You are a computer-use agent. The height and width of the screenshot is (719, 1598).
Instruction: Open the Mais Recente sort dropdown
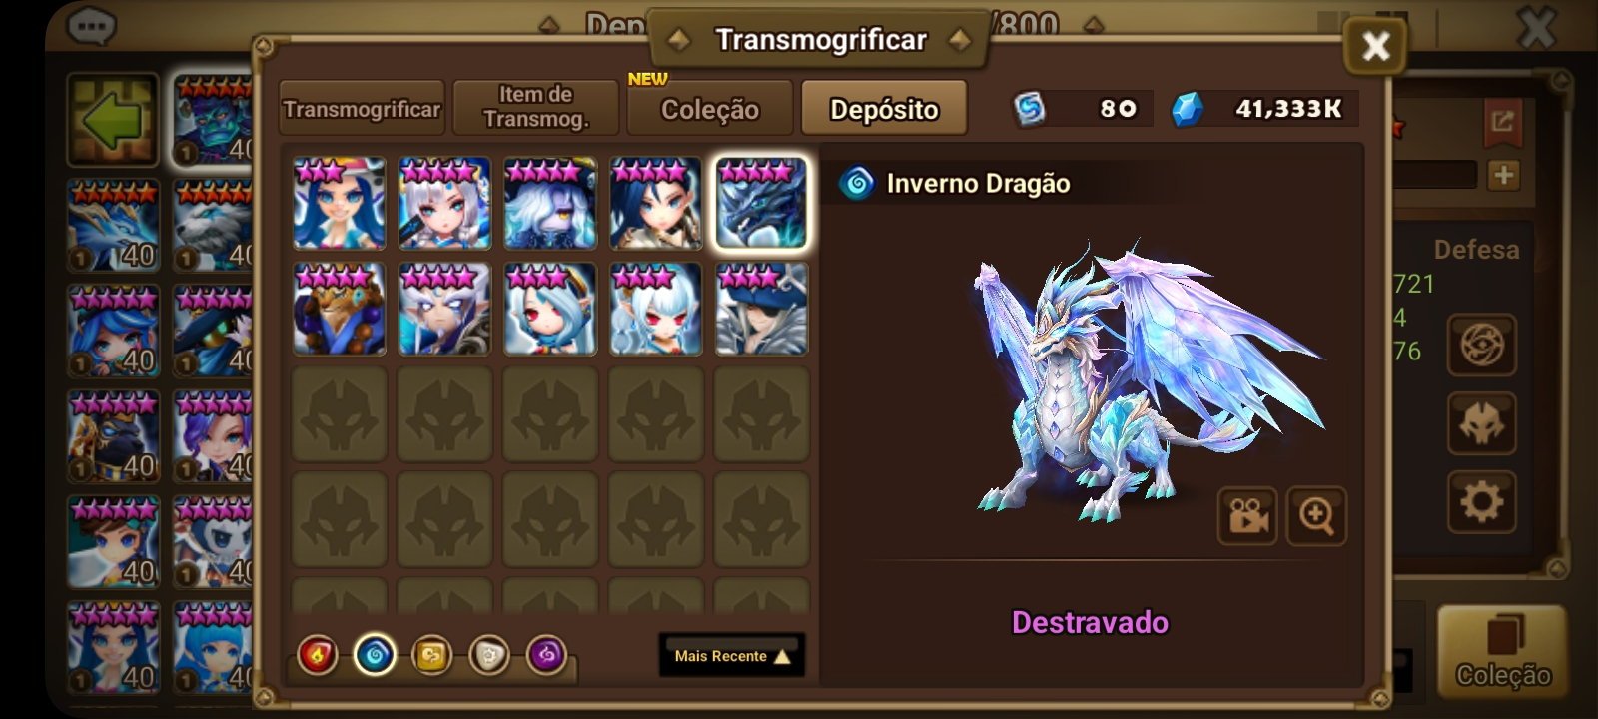[732, 655]
